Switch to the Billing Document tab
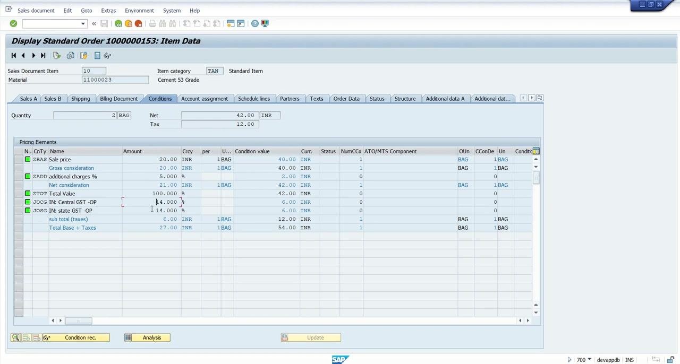The image size is (680, 364). 118,99
